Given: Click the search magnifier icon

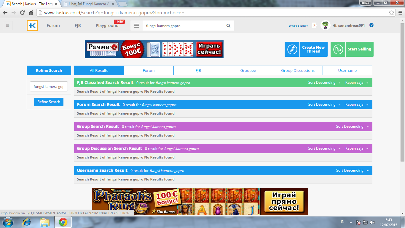Looking at the screenshot, I should click(228, 26).
